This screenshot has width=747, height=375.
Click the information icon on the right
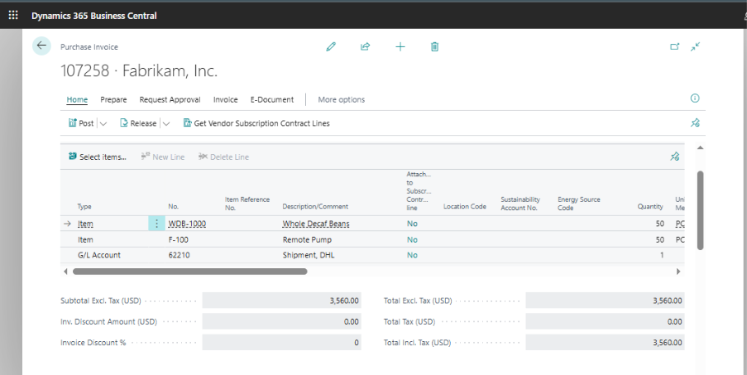695,99
